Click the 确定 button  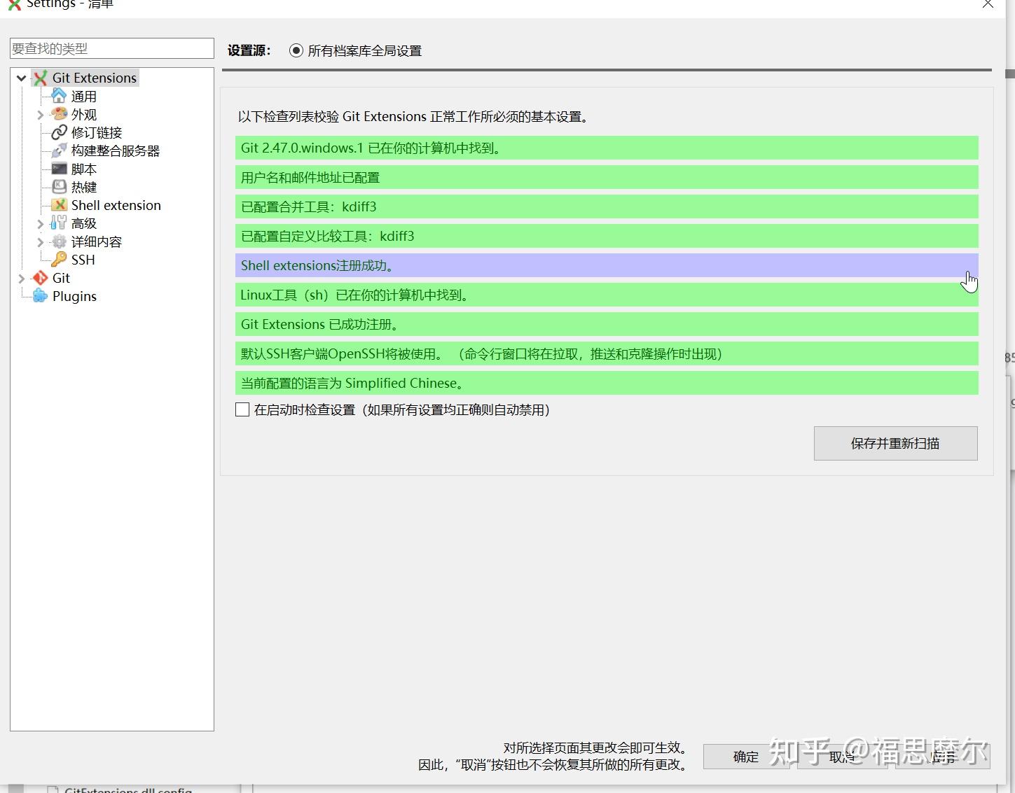click(x=745, y=757)
